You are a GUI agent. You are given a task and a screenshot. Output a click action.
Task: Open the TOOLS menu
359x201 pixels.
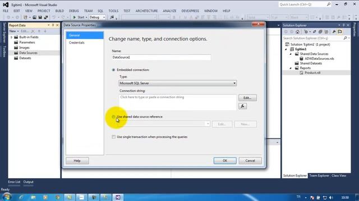click(113, 11)
